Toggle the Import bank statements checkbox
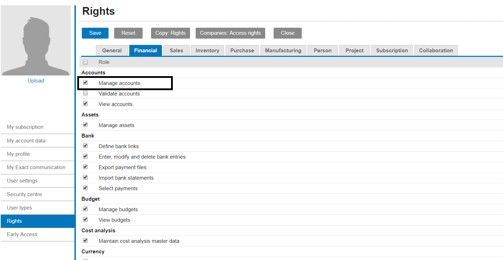 (85, 177)
